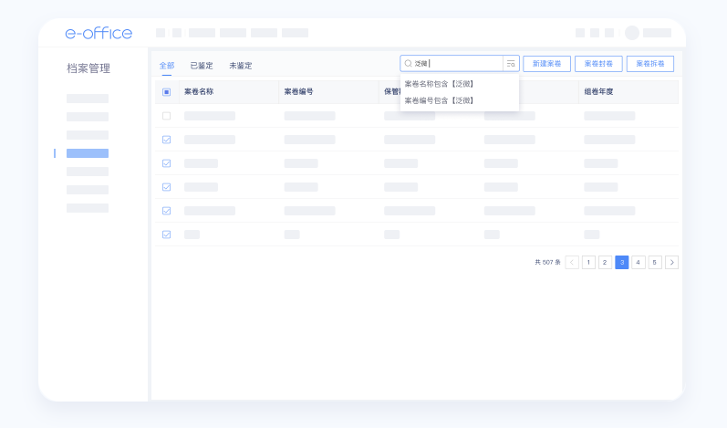
Task: Open the user avatar in header
Action: click(631, 33)
